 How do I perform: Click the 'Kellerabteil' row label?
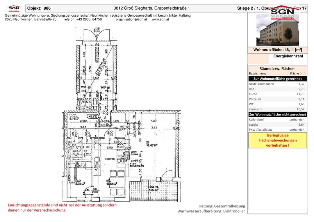click(x=256, y=120)
